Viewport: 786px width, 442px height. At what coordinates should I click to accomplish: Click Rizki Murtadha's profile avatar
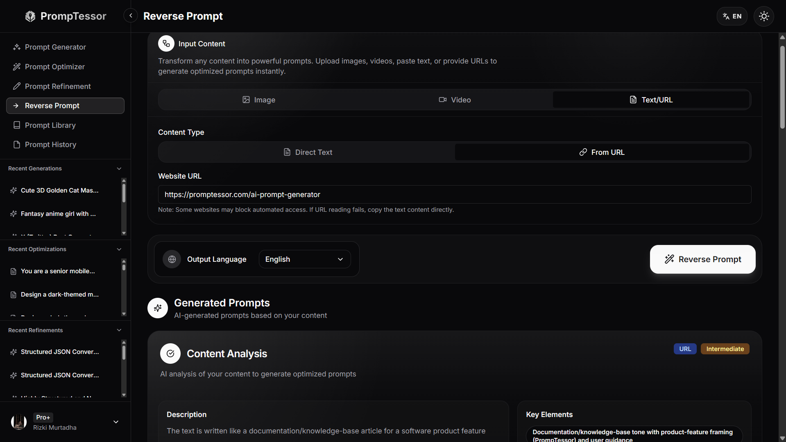pos(19,422)
